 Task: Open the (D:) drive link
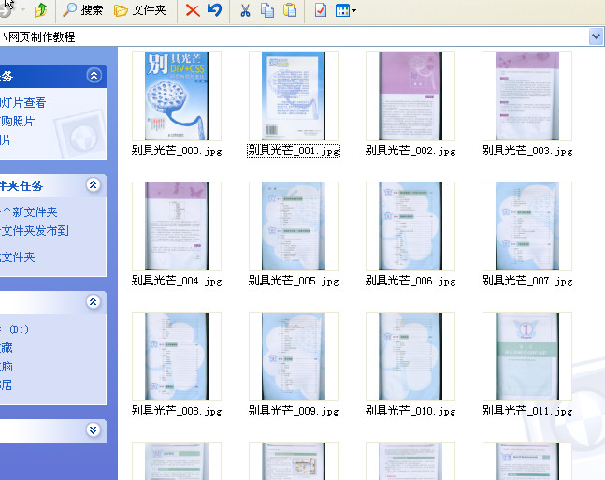click(x=15, y=329)
